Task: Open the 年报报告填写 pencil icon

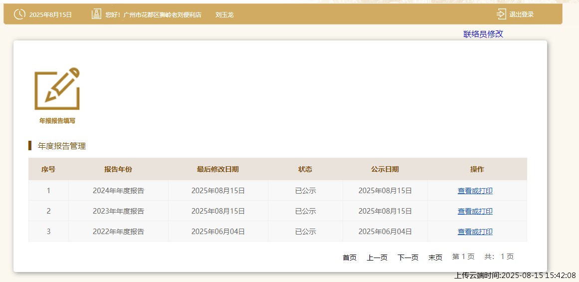Action: 57,89
